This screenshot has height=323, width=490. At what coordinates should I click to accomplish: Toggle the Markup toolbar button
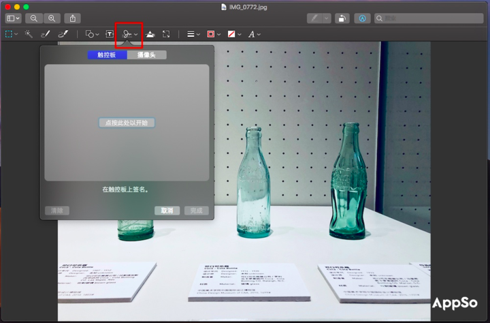click(362, 18)
